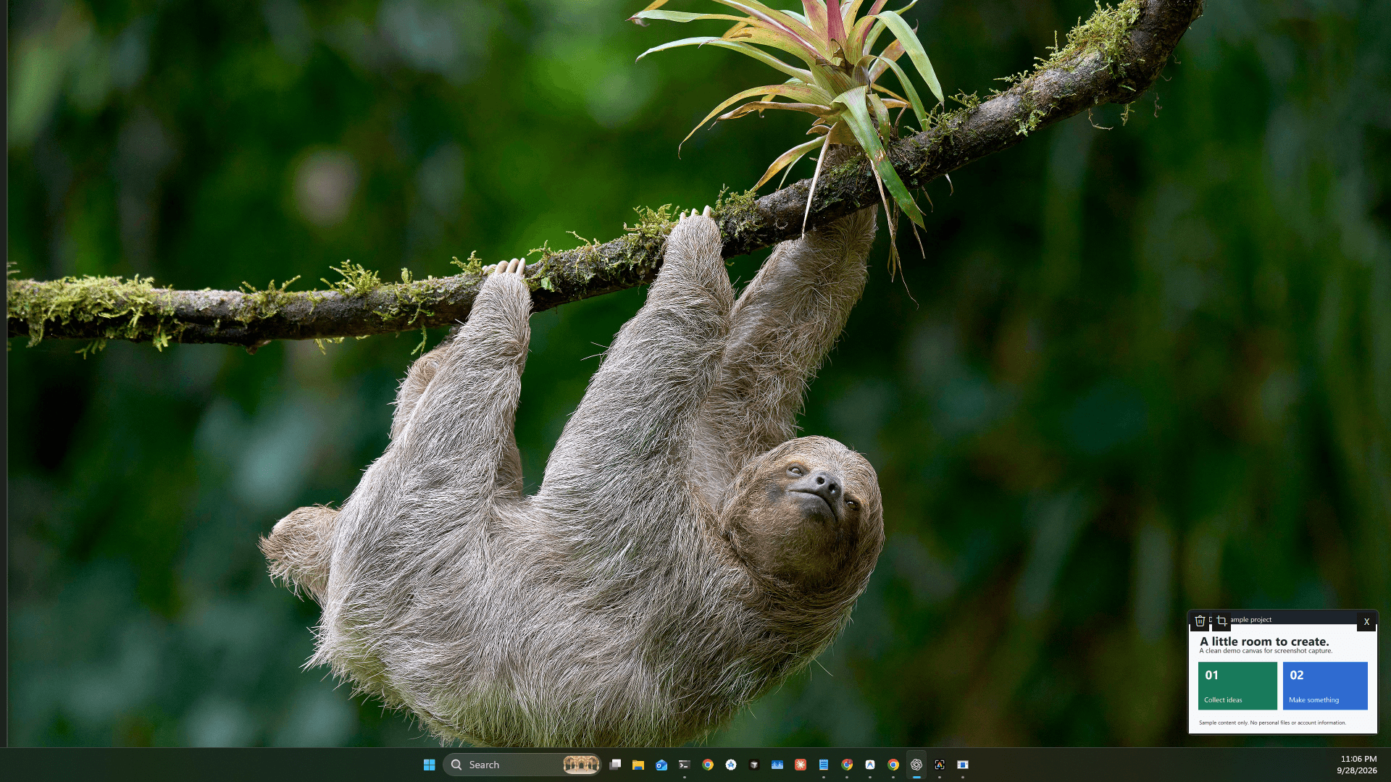Open the Chrome icon right of Terminal
Viewport: 1391px width, 782px height.
tap(708, 765)
